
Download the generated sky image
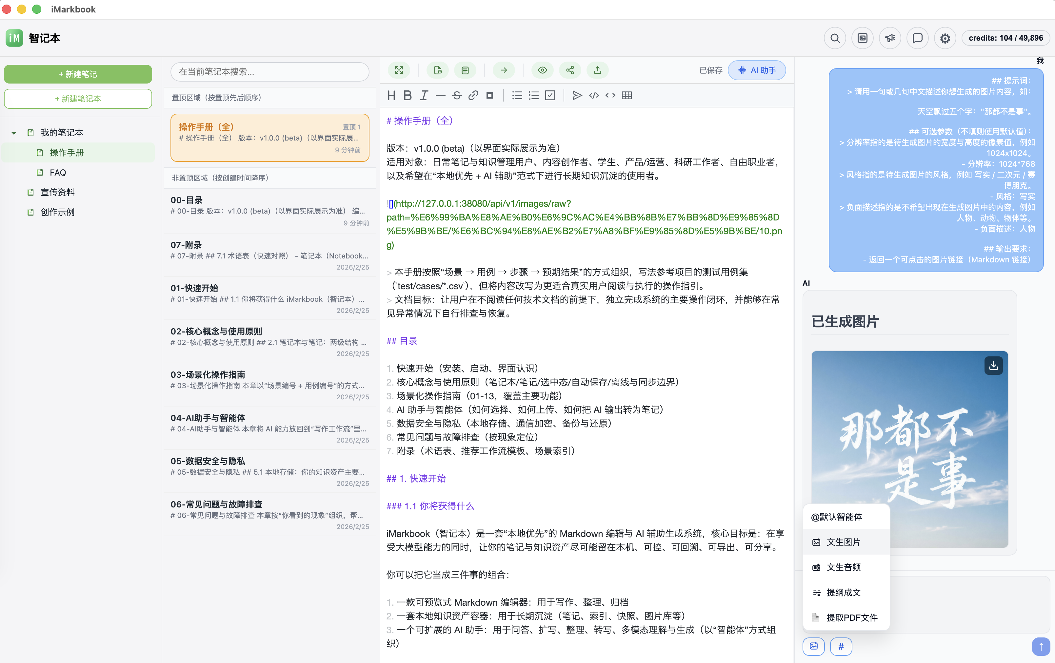(x=994, y=366)
